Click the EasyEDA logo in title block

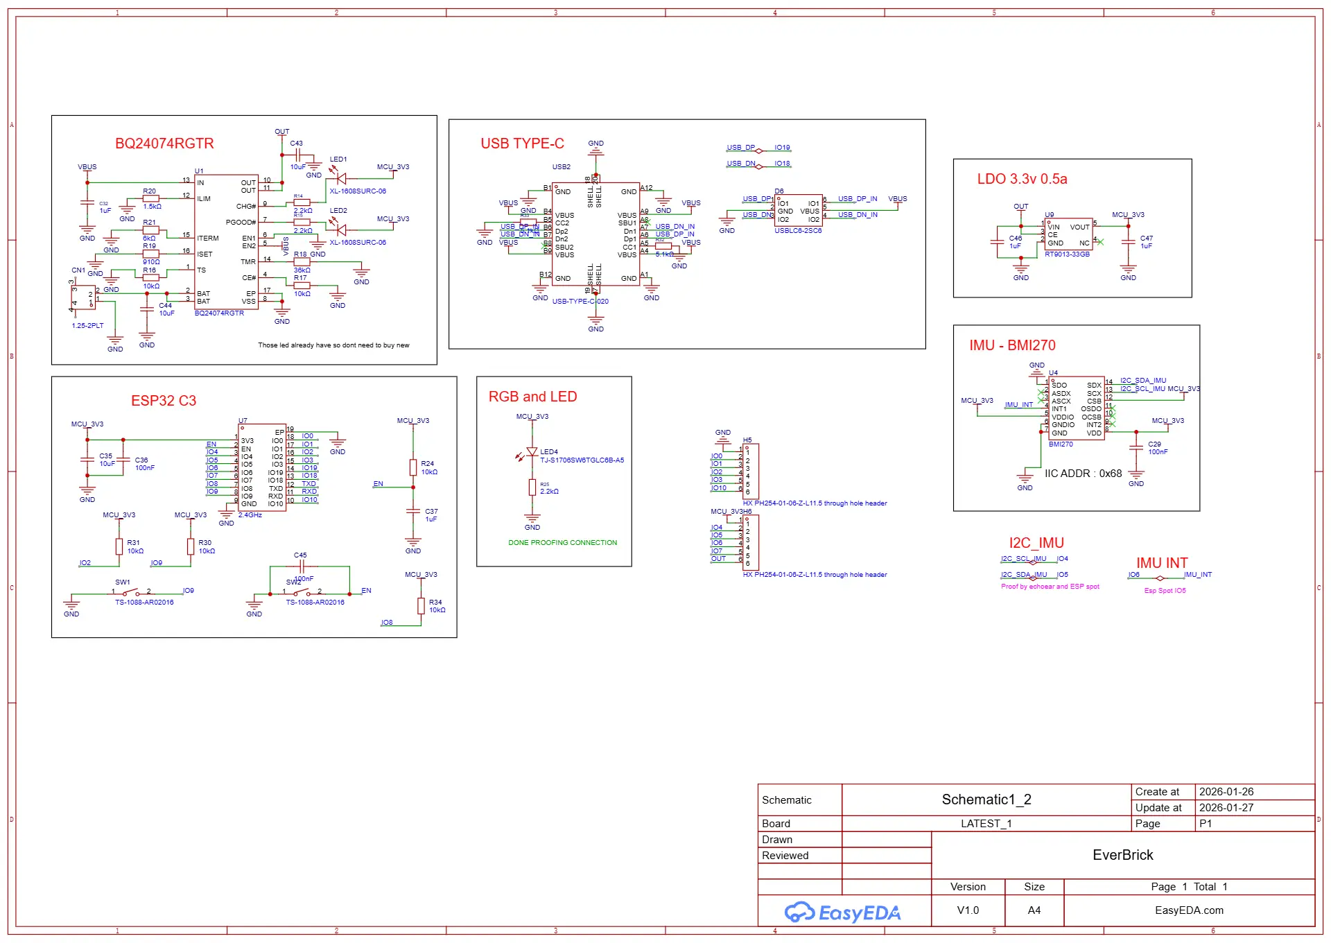[x=842, y=912]
